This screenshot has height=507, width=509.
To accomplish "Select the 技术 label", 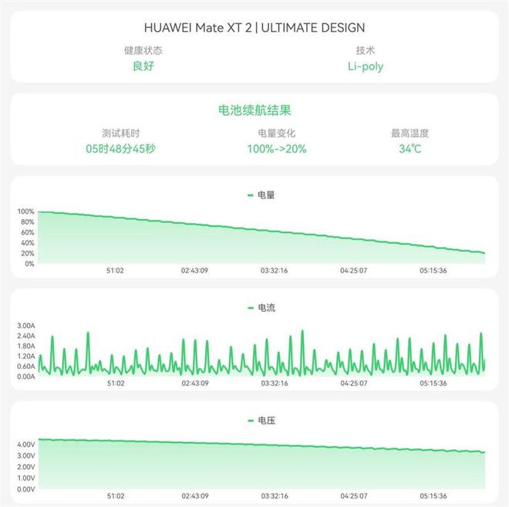I will [366, 50].
